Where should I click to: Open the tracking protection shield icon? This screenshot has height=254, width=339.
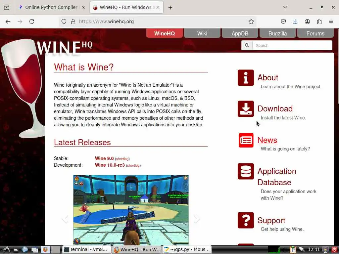pos(64,21)
